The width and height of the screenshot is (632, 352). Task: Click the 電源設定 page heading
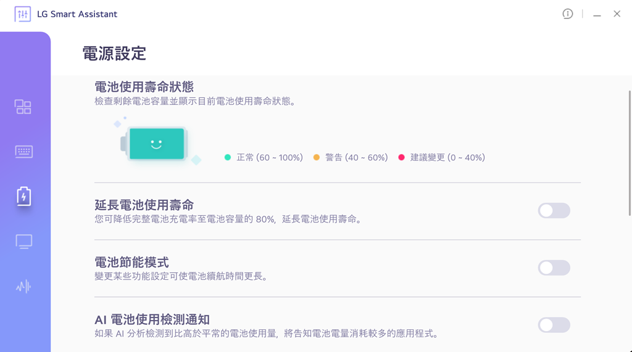point(114,54)
